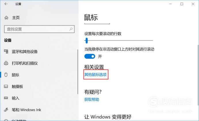Click the pen icon for Windows Ink
Image resolution: width=199 pixels, height=121 pixels.
pyautogui.click(x=6, y=110)
